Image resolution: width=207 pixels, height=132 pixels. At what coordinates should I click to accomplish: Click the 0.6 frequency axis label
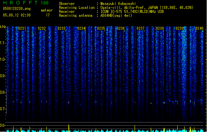coord(3,125)
